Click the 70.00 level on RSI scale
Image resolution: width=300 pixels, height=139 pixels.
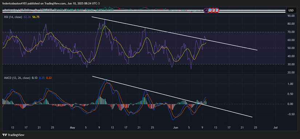click(x=291, y=32)
